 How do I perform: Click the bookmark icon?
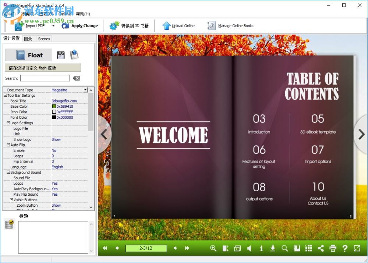pyautogui.click(x=297, y=248)
